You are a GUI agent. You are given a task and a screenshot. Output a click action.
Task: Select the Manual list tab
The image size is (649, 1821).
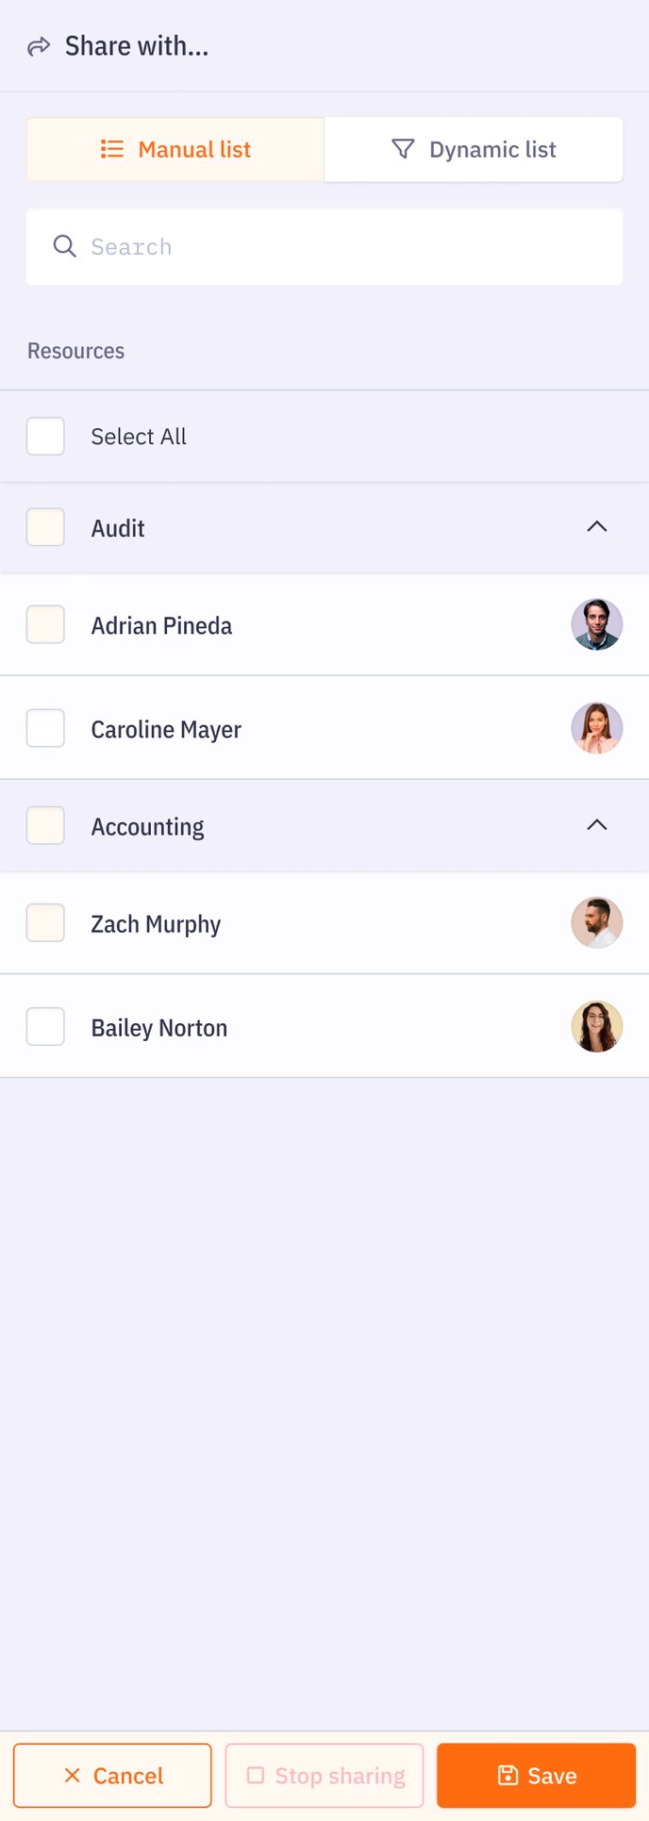(175, 149)
